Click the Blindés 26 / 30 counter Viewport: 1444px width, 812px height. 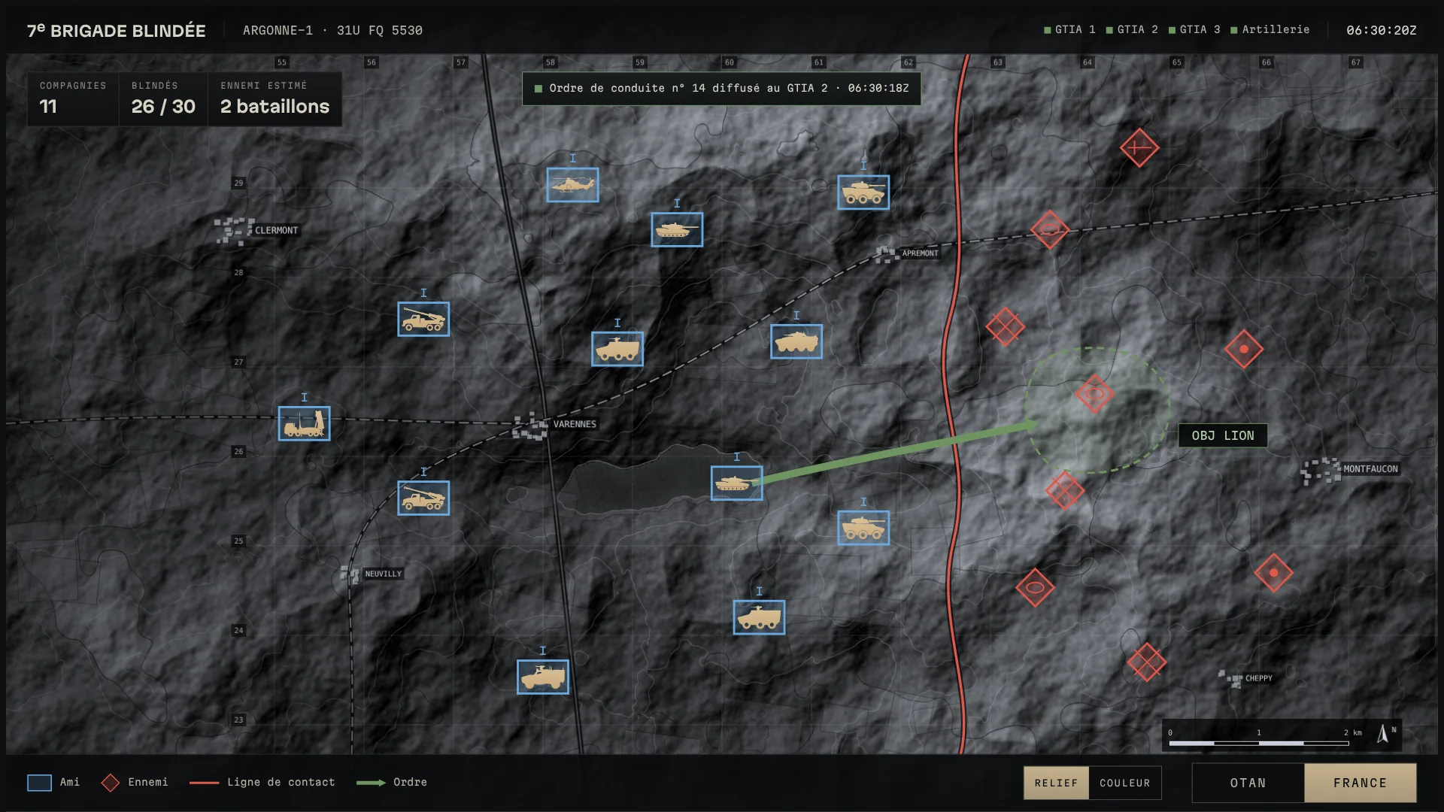pyautogui.click(x=163, y=98)
